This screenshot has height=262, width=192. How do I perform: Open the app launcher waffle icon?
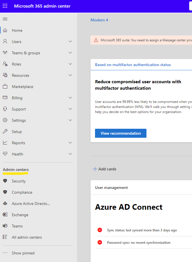click(x=5, y=6)
